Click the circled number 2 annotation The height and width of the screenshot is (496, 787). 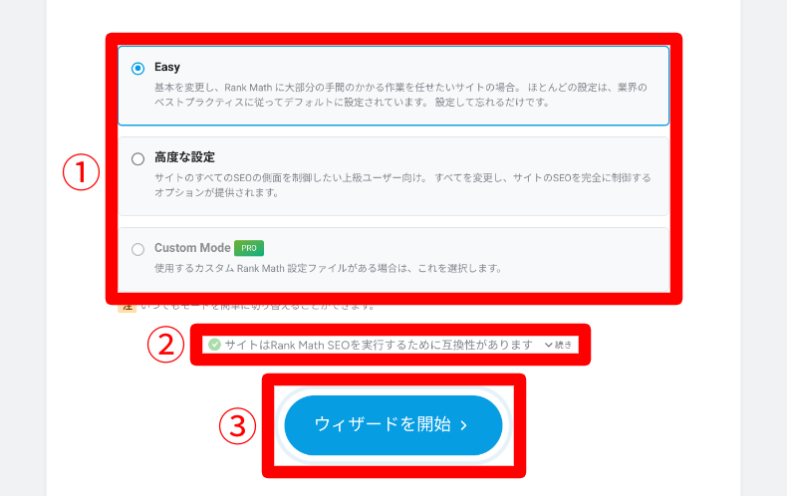[x=165, y=345]
